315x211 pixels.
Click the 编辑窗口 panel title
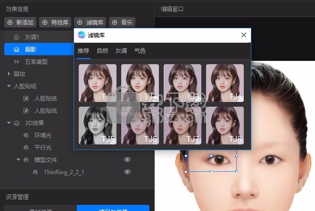(172, 9)
